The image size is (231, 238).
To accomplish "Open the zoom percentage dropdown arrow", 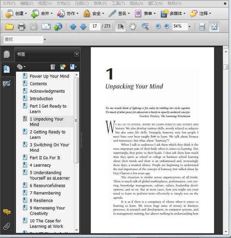I will point(189,27).
